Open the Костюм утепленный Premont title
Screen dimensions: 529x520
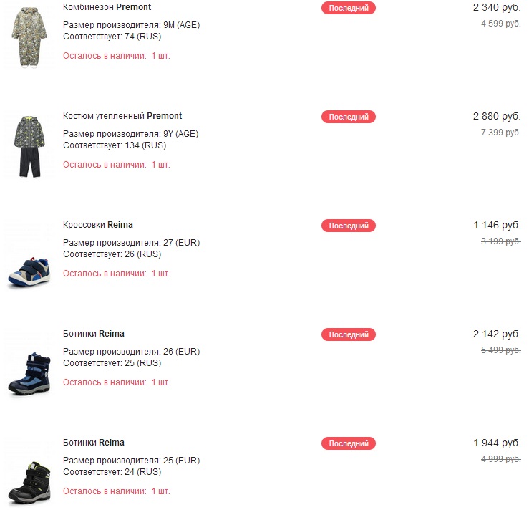(x=122, y=116)
